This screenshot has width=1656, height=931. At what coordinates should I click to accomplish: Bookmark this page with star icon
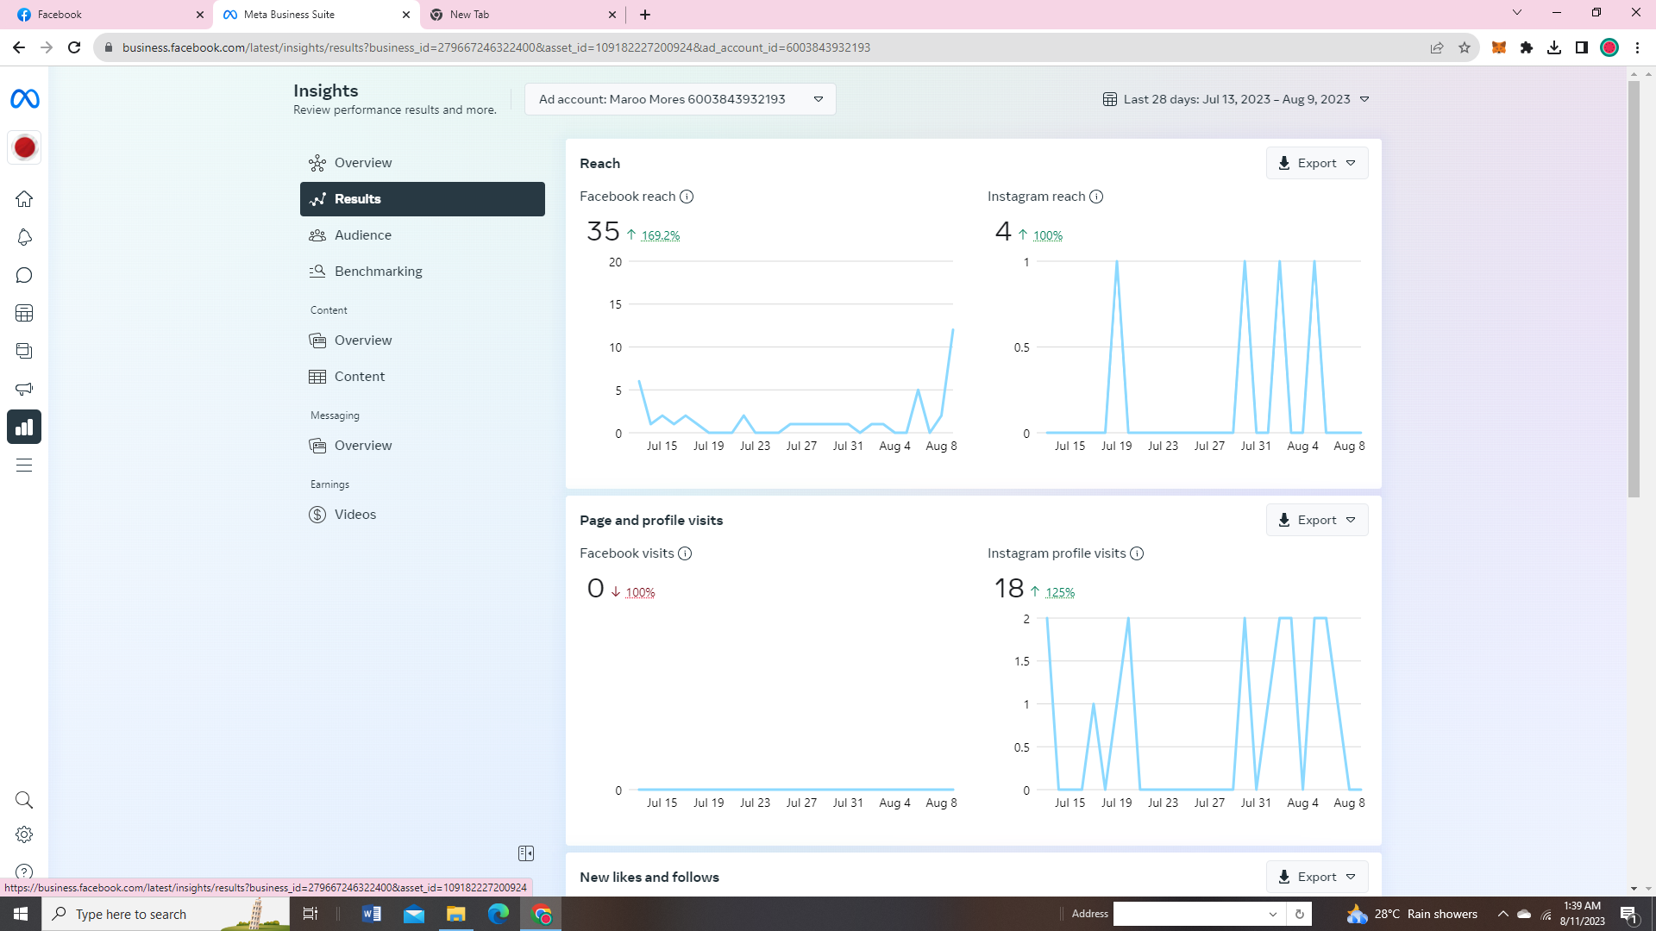pos(1465,47)
